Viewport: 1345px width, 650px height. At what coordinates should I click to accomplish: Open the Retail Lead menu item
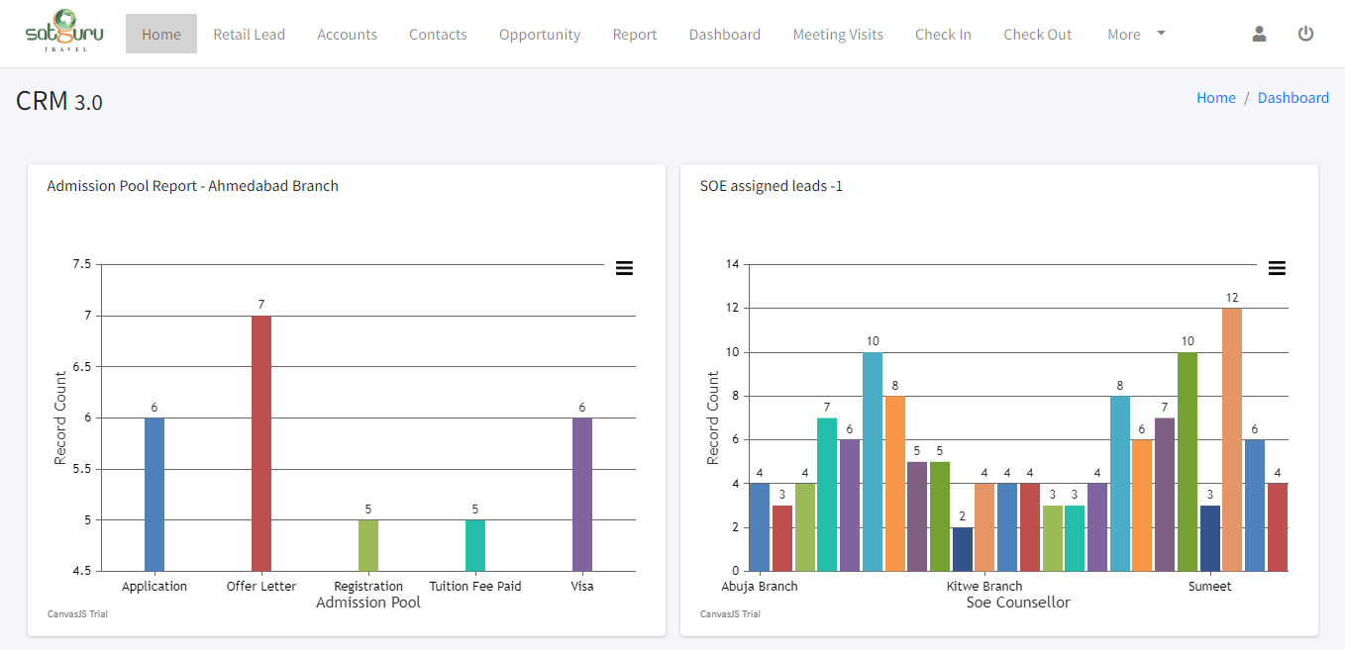249,34
